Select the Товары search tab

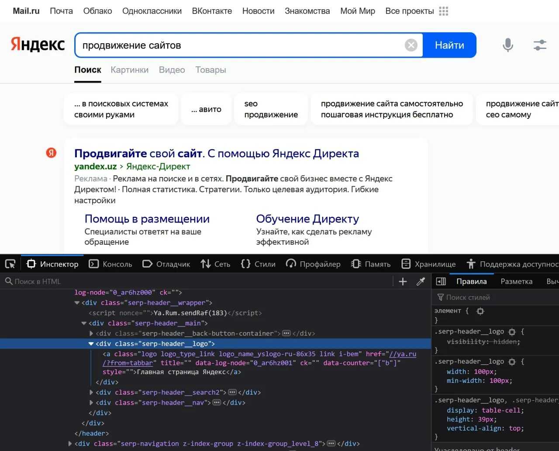(210, 70)
